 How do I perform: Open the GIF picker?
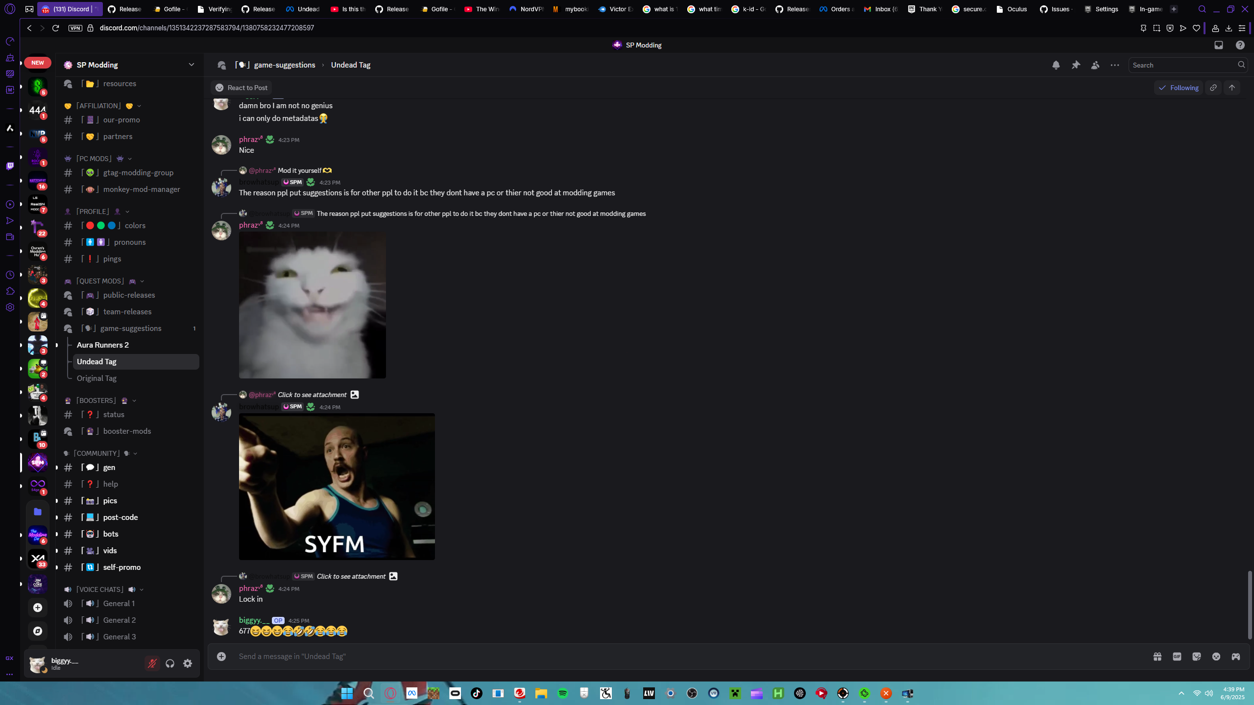[1177, 657]
